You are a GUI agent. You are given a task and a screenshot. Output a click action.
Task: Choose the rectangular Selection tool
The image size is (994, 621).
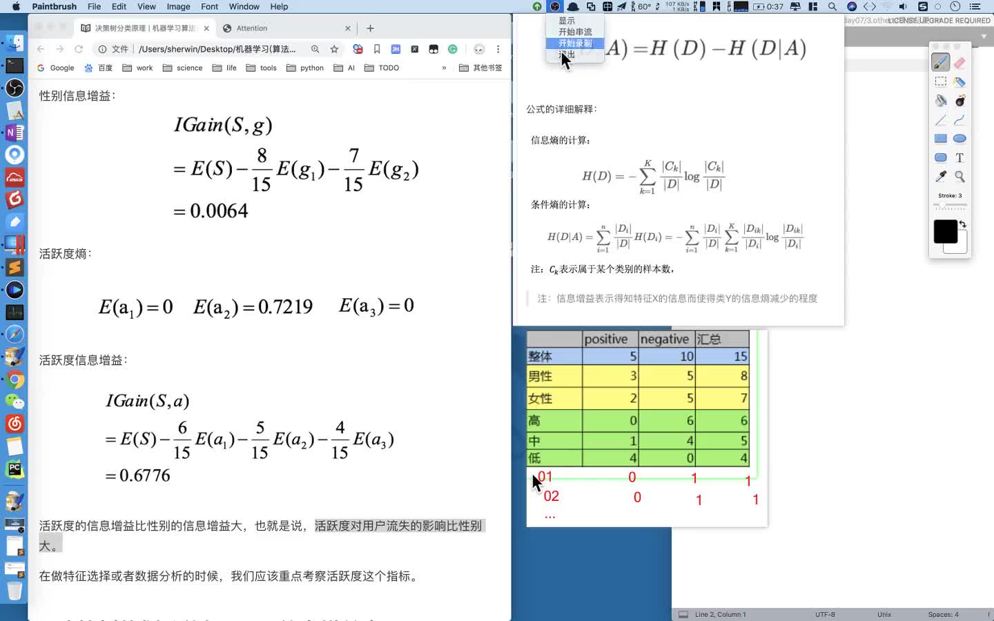(x=940, y=81)
